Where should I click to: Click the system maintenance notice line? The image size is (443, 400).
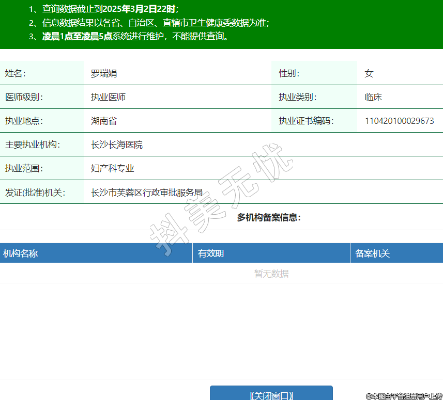coord(135,36)
